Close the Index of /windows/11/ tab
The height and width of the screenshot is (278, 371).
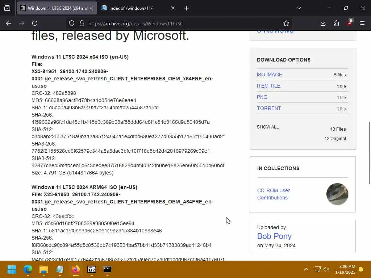(x=173, y=8)
